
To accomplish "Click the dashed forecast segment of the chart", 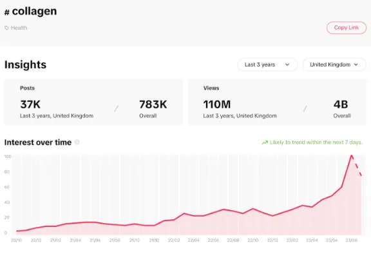I will [x=357, y=166].
